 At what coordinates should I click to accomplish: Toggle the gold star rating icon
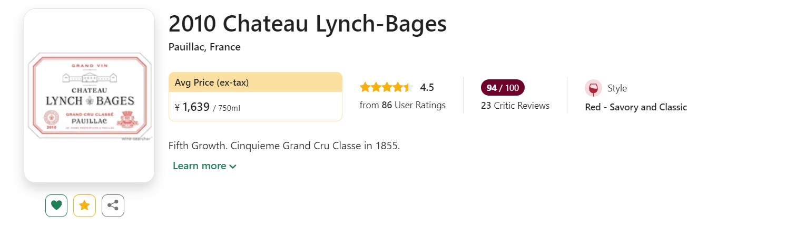click(84, 205)
